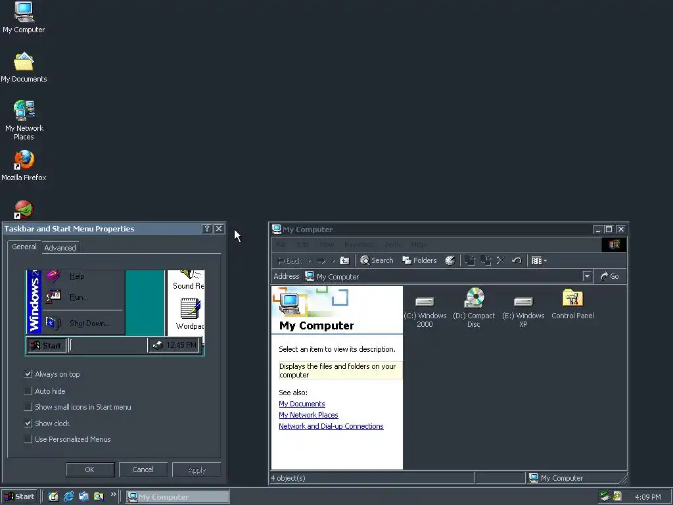Image resolution: width=673 pixels, height=505 pixels.
Task: Launch Internet Explorer from quick launch
Action: [x=68, y=496]
